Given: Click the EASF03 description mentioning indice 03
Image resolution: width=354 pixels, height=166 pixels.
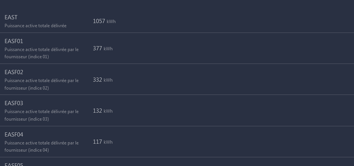Looking at the screenshot, I should click(x=41, y=115).
